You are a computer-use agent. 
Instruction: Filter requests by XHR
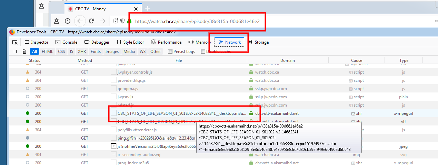pyautogui.click(x=82, y=52)
